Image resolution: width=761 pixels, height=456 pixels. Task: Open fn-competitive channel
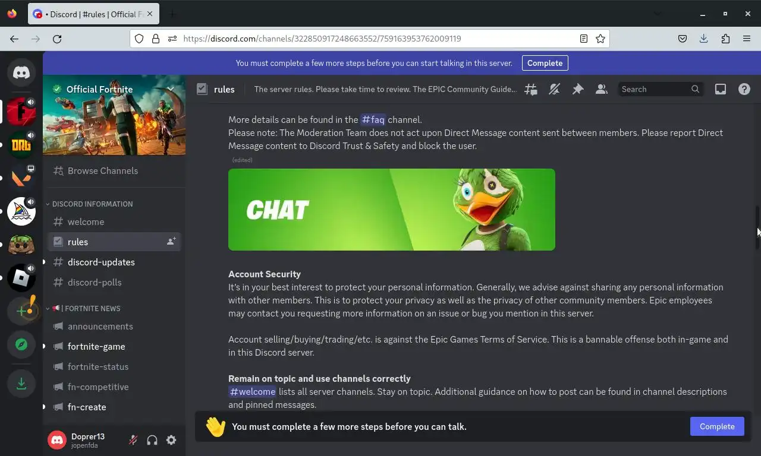pyautogui.click(x=114, y=387)
